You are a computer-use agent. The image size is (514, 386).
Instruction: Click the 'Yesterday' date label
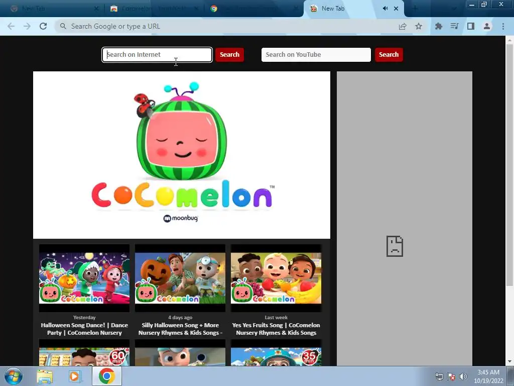pyautogui.click(x=84, y=318)
